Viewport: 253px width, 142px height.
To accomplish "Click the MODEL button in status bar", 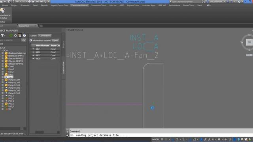I will click(155, 139).
